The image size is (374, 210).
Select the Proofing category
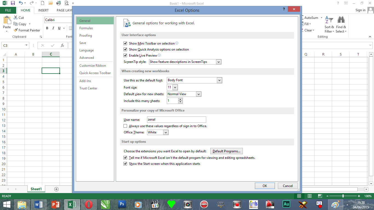95,36
